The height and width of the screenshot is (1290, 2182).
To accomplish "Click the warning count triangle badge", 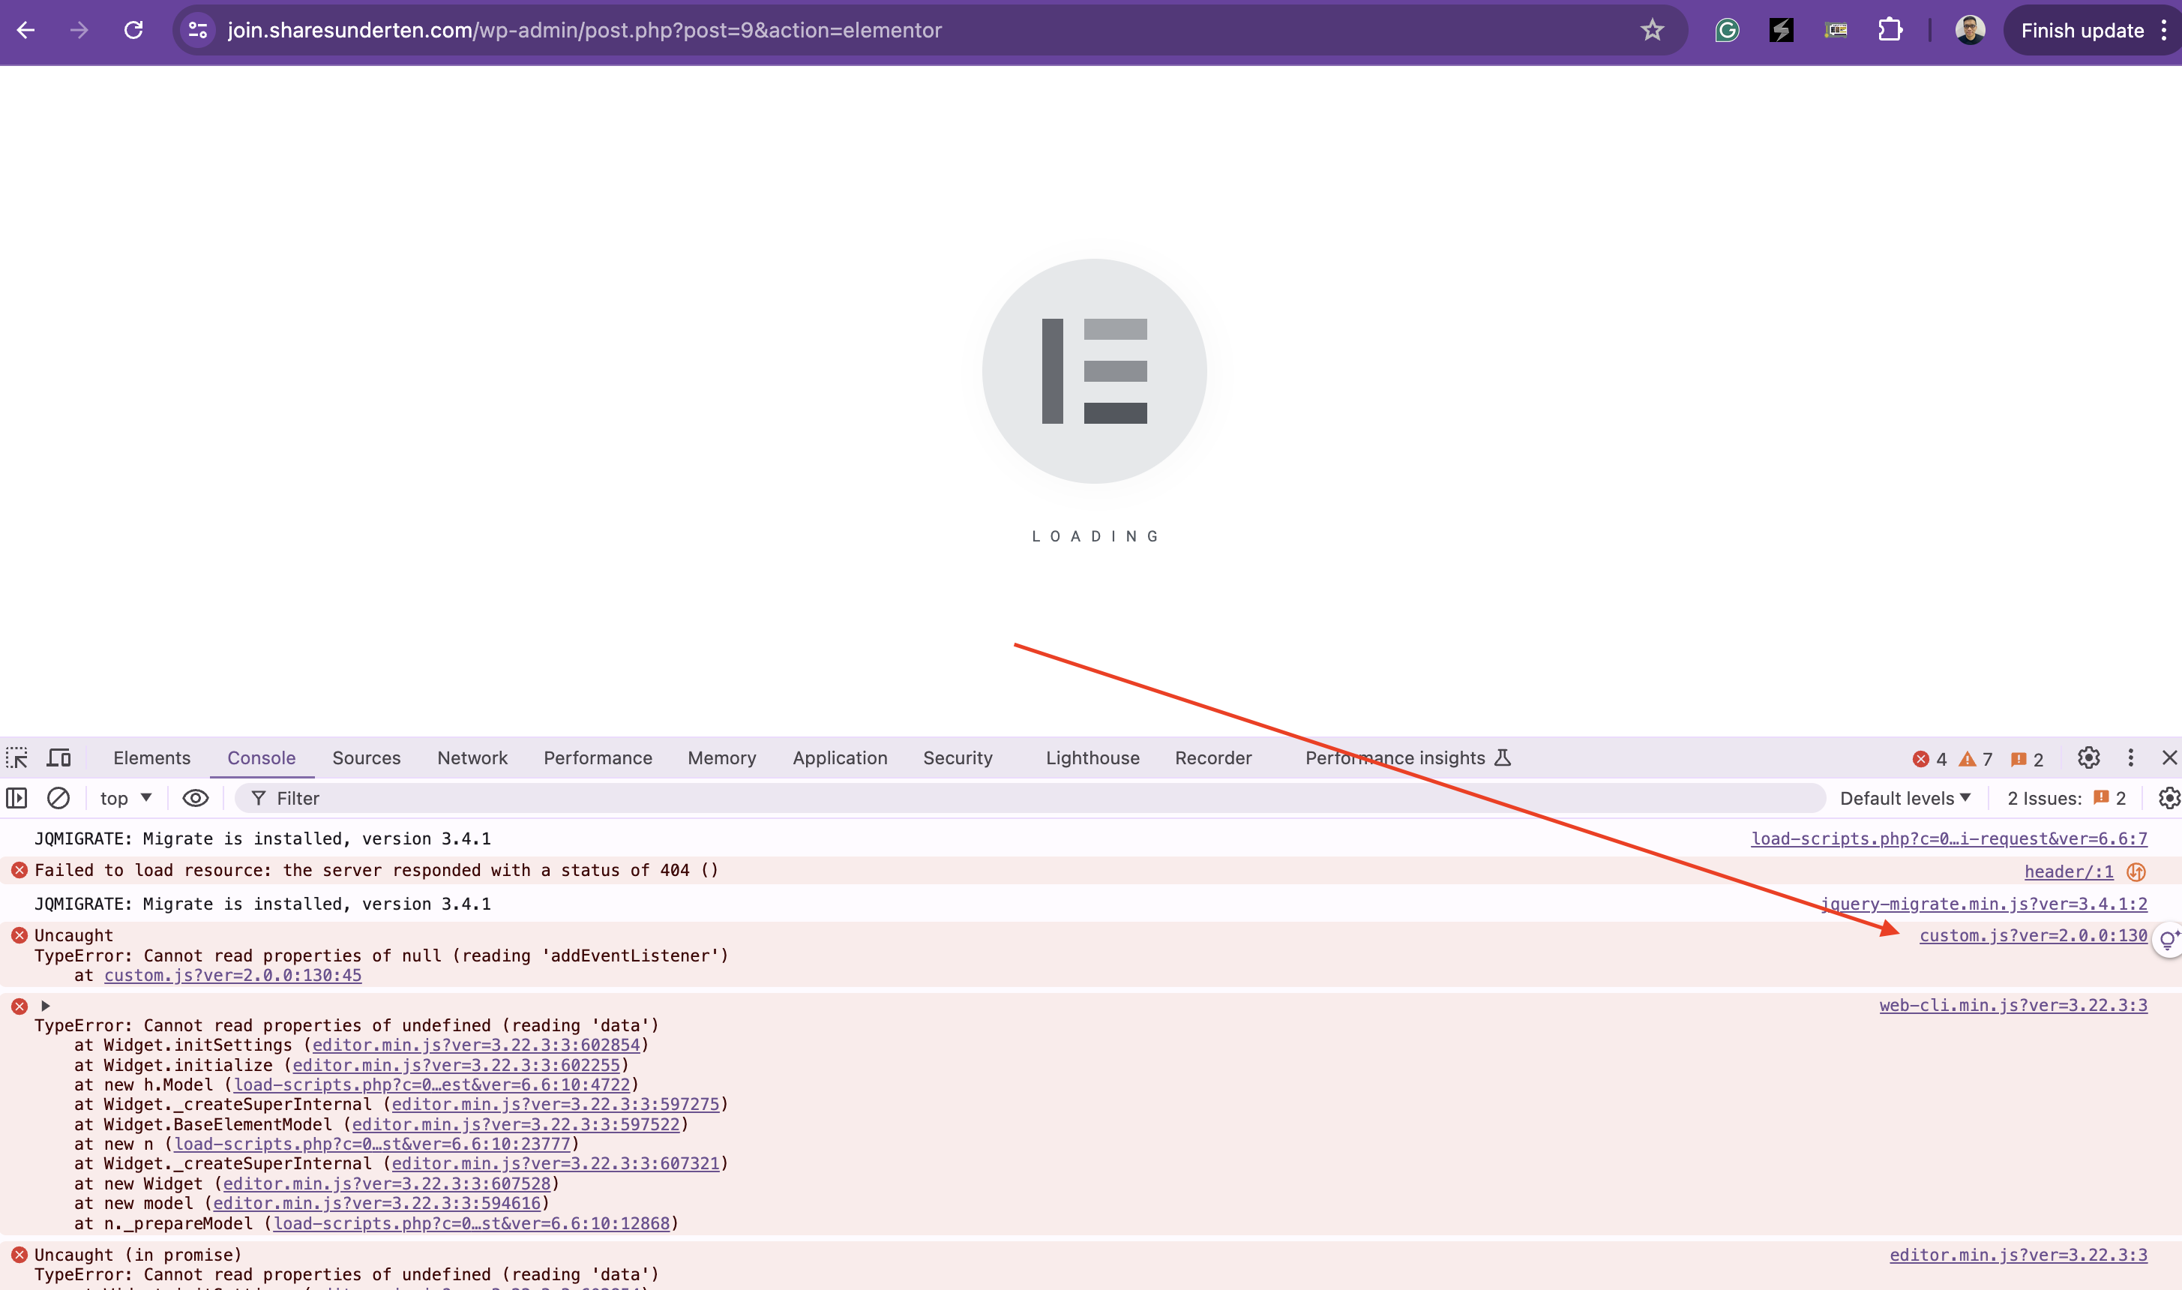I will point(1976,760).
